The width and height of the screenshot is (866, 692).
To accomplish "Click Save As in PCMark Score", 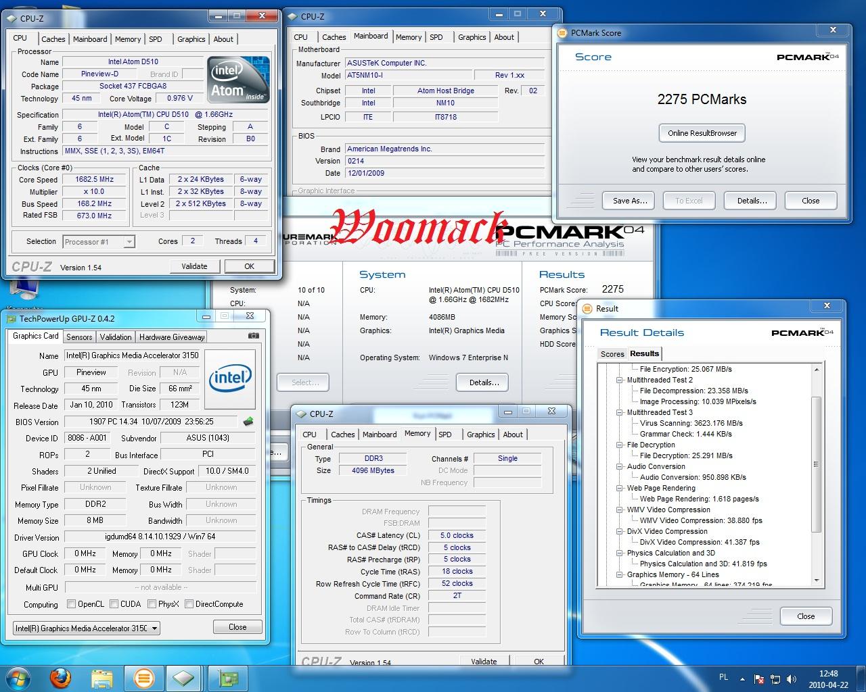I will point(630,201).
